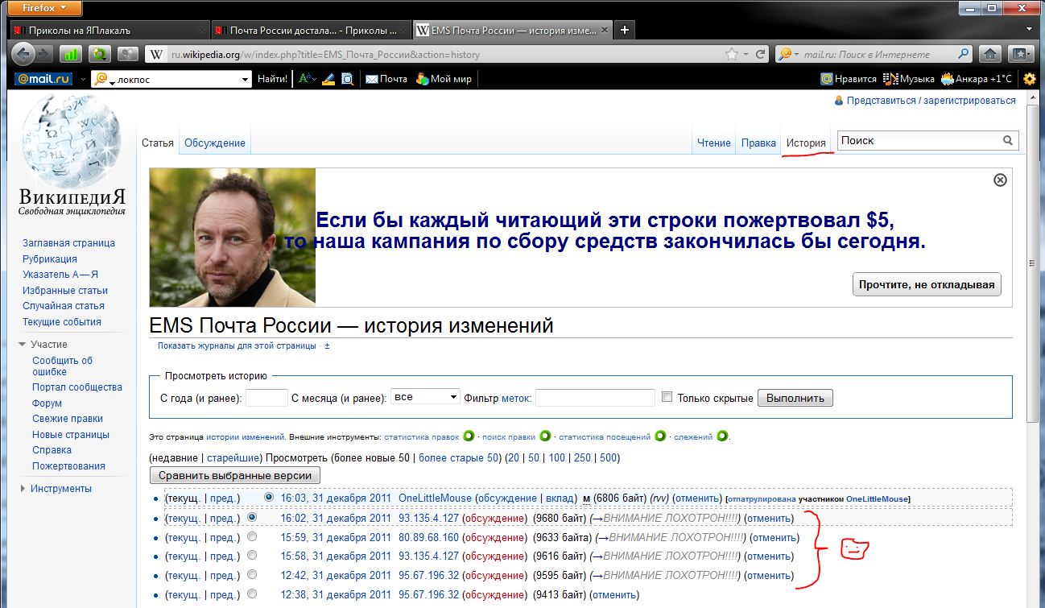Collapse the Участие sidebar section
This screenshot has height=608, width=1045.
click(x=23, y=345)
